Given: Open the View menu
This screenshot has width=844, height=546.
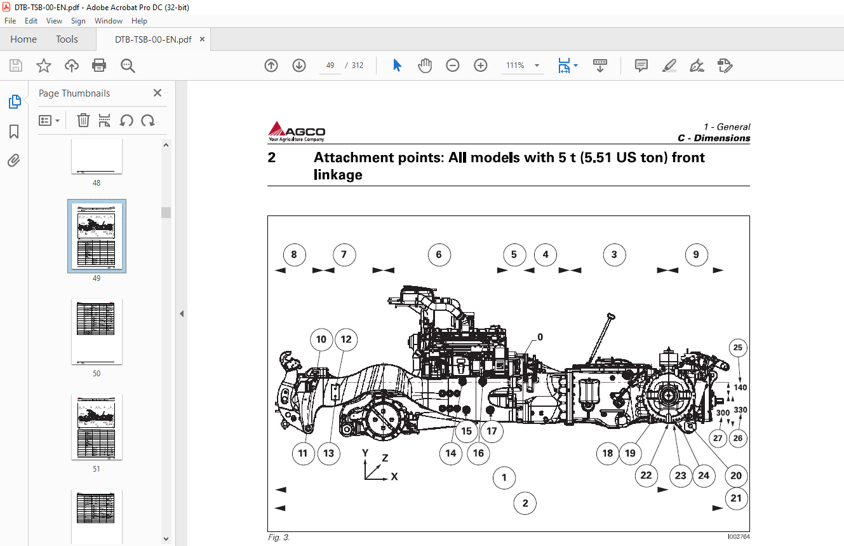Looking at the screenshot, I should (x=55, y=21).
